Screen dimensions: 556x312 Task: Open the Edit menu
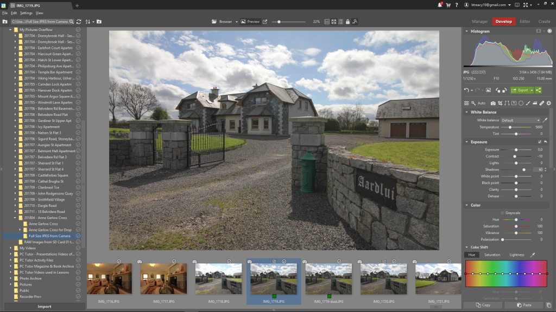click(x=14, y=13)
